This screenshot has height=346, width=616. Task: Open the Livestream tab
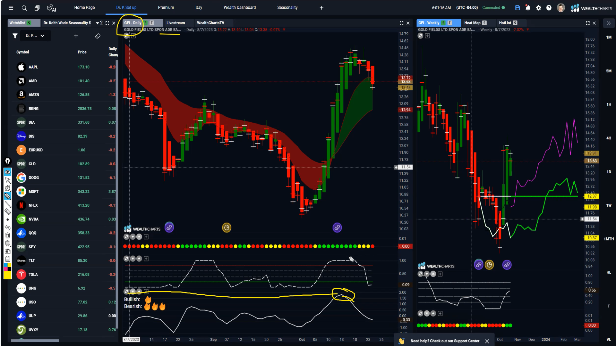[175, 23]
